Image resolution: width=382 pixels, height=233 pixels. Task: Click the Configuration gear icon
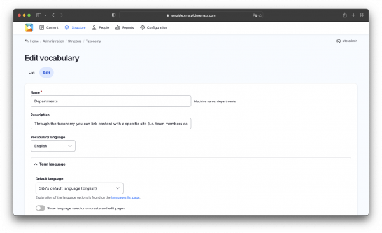142,27
